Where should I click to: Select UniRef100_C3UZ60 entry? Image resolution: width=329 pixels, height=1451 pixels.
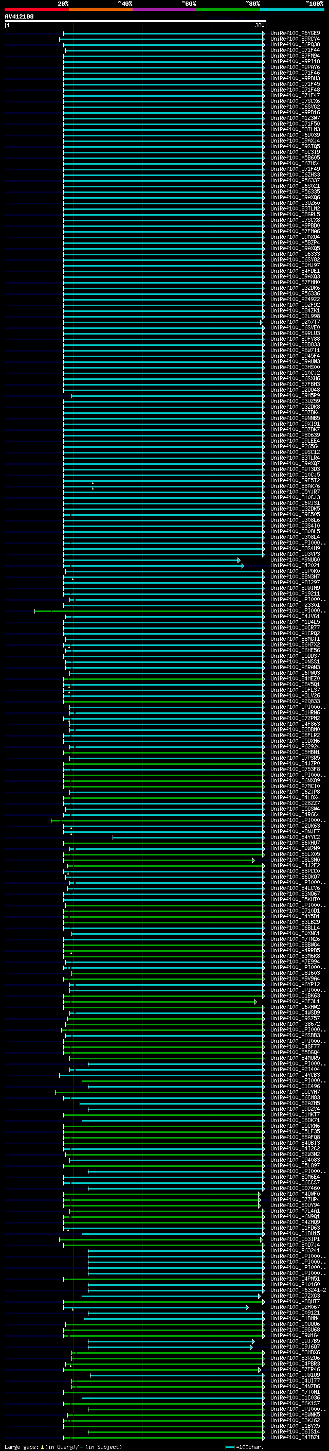coord(295,203)
